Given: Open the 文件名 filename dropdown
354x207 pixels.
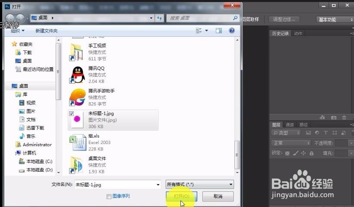Looking at the screenshot, I should [x=158, y=185].
